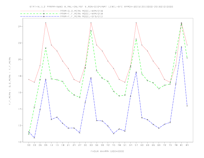This screenshot has height=158, width=204.
Task: Click x-axis tick label 33
Action: 91,145
